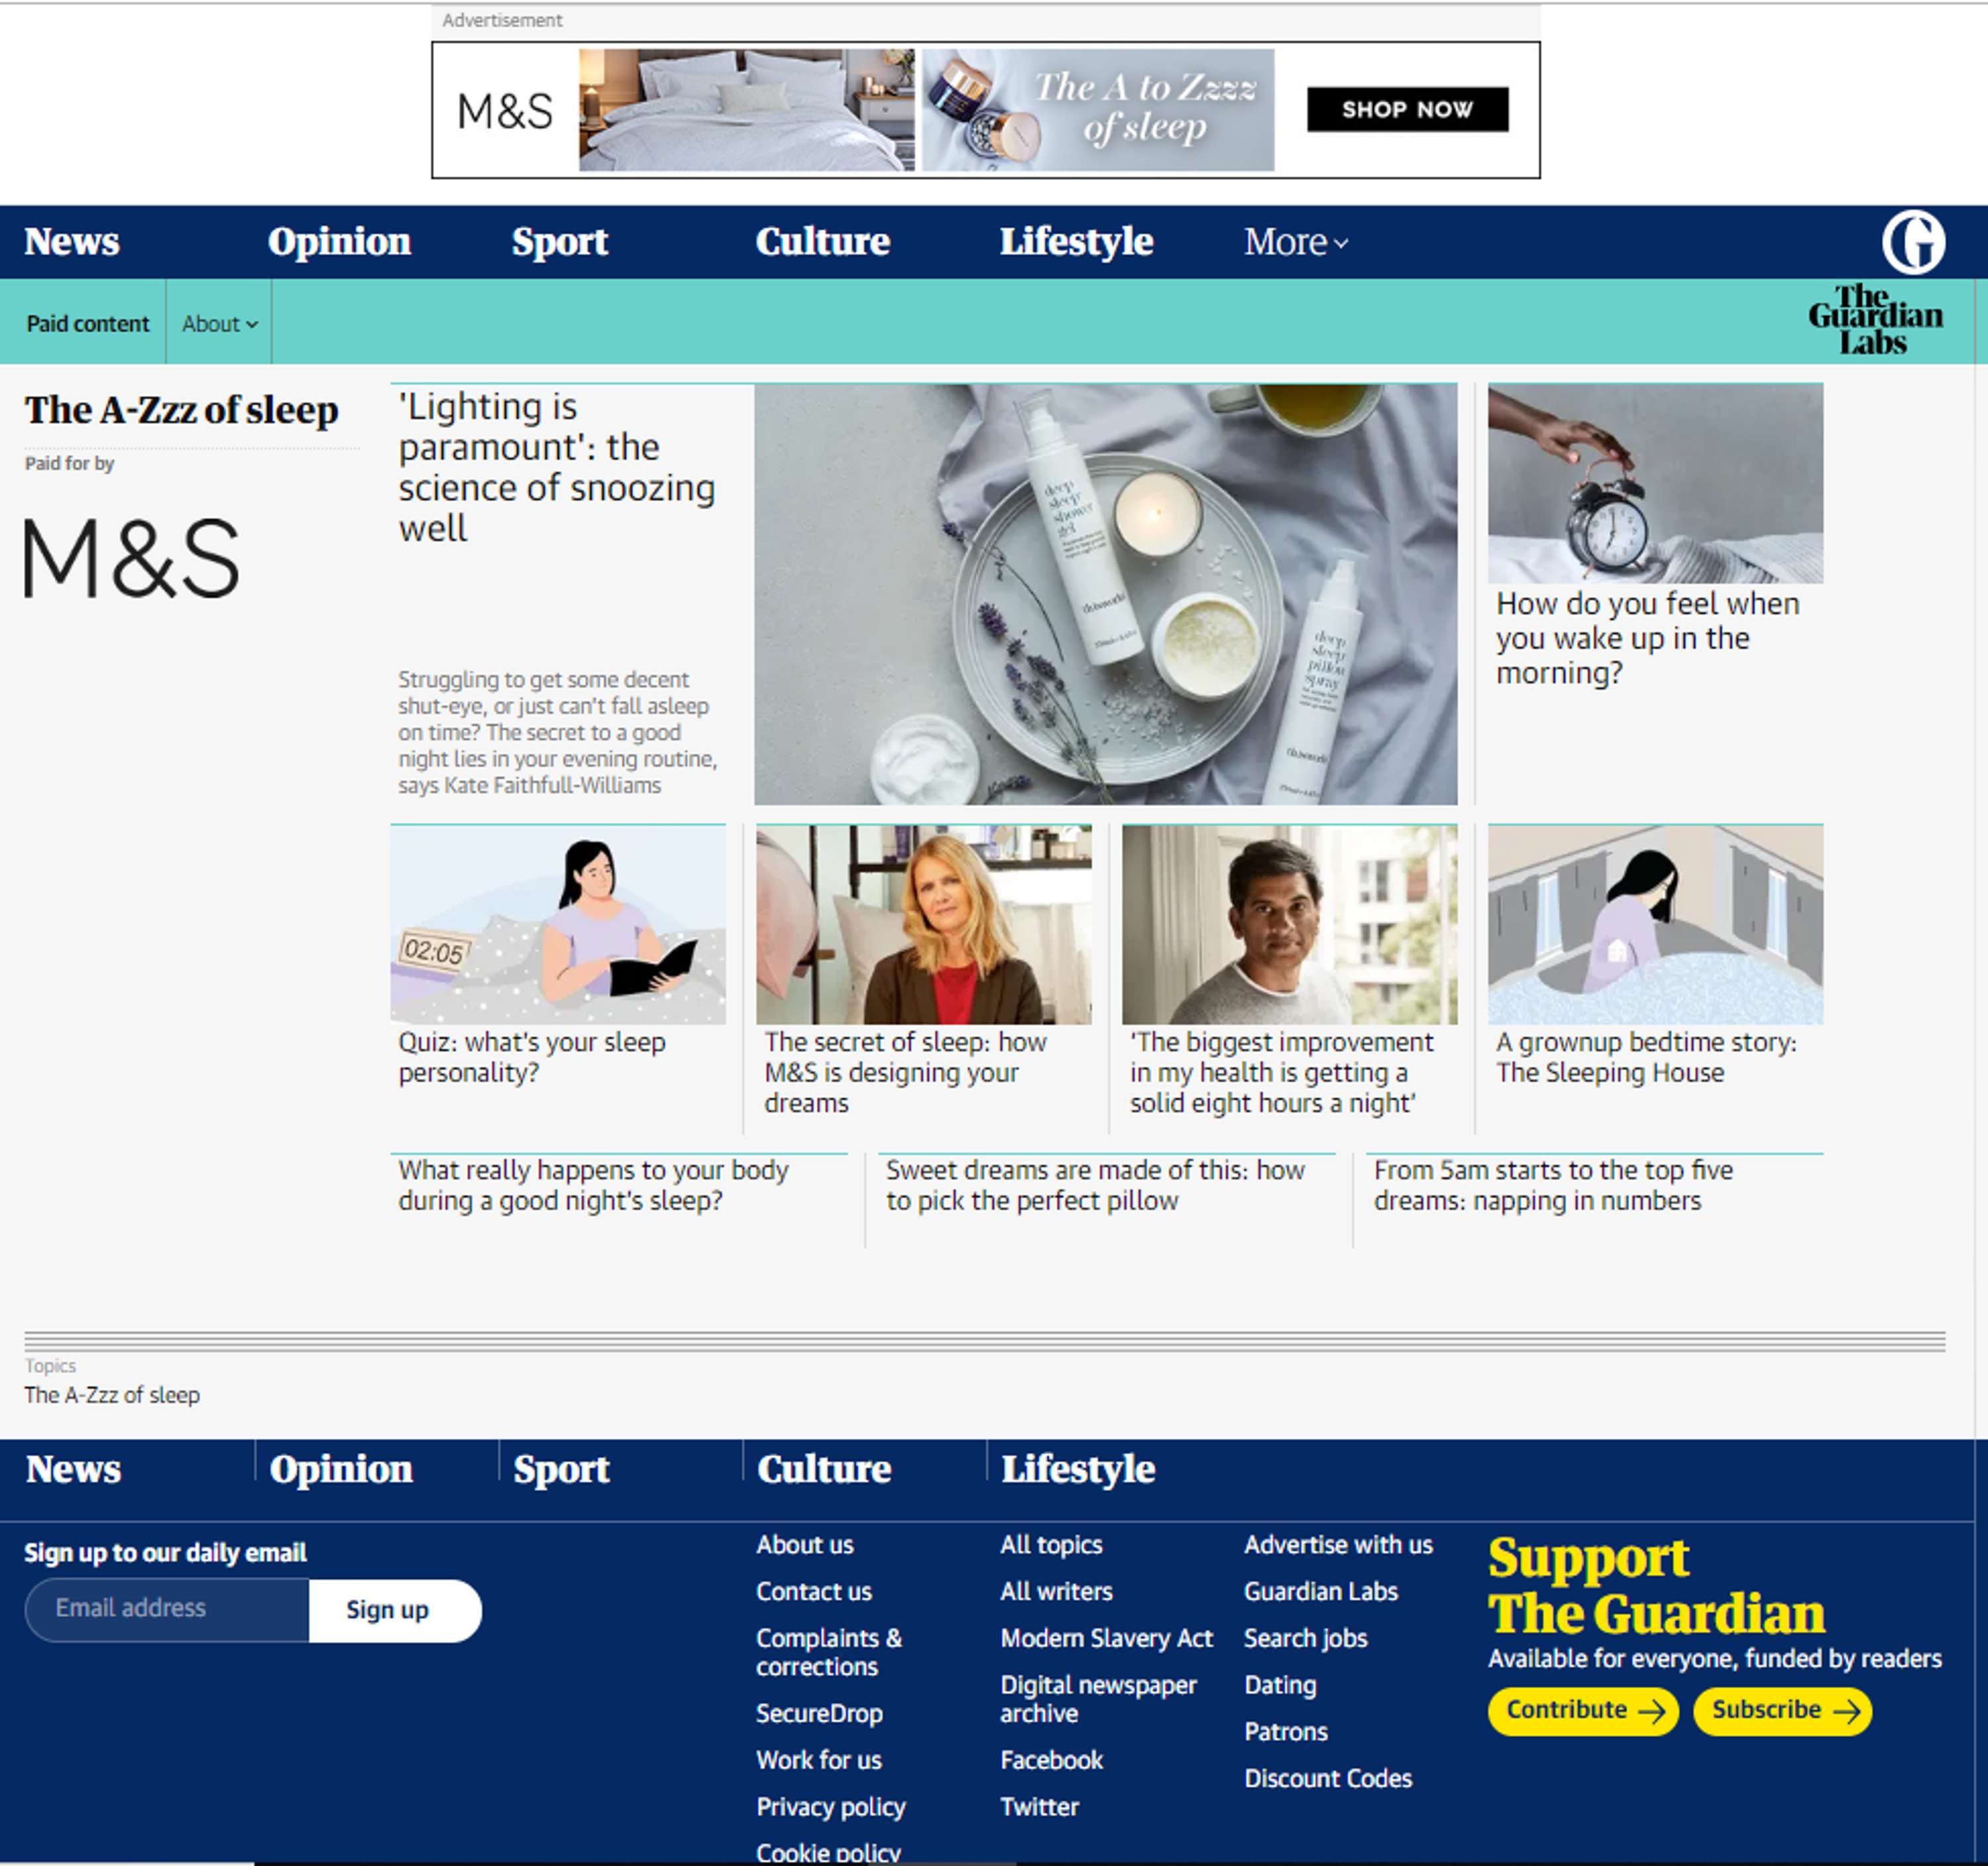Image resolution: width=1988 pixels, height=1866 pixels.
Task: Click the M&S sponsor logo in sidebar
Action: 131,558
